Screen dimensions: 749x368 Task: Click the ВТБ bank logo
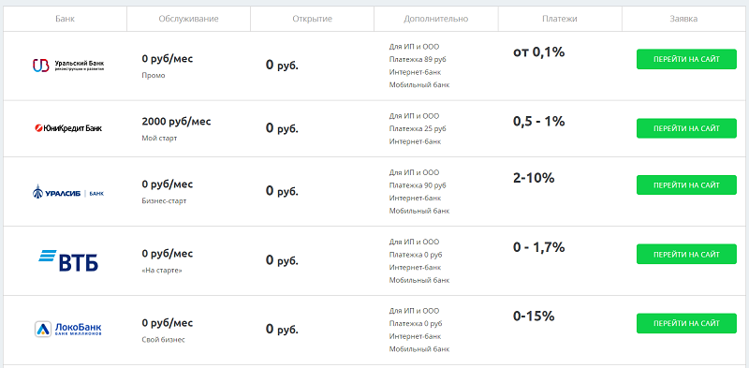pyautogui.click(x=68, y=260)
